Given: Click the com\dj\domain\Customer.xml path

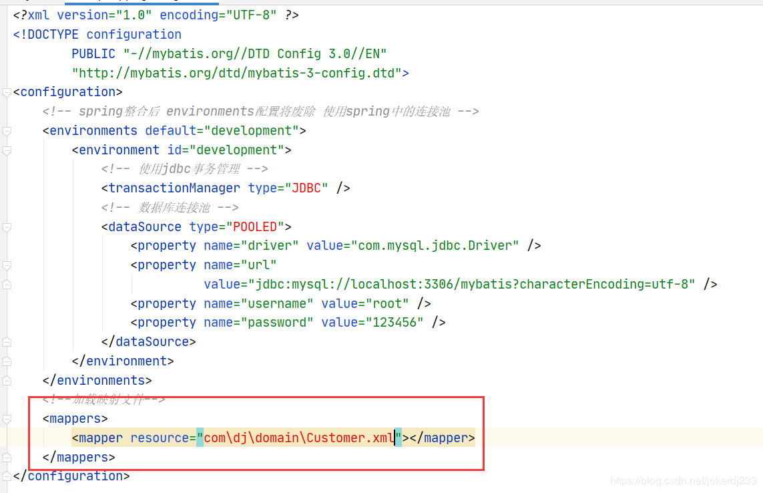Looking at the screenshot, I should [299, 438].
